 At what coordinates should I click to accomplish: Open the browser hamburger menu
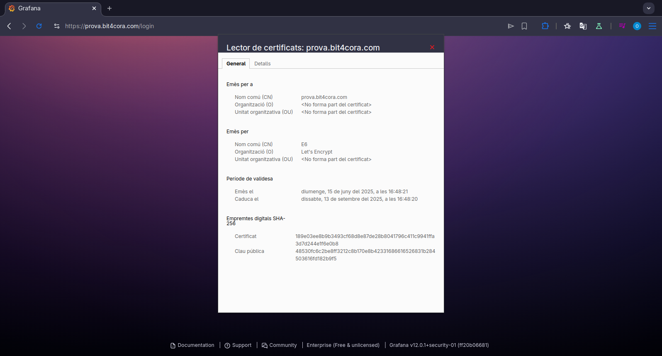(652, 26)
